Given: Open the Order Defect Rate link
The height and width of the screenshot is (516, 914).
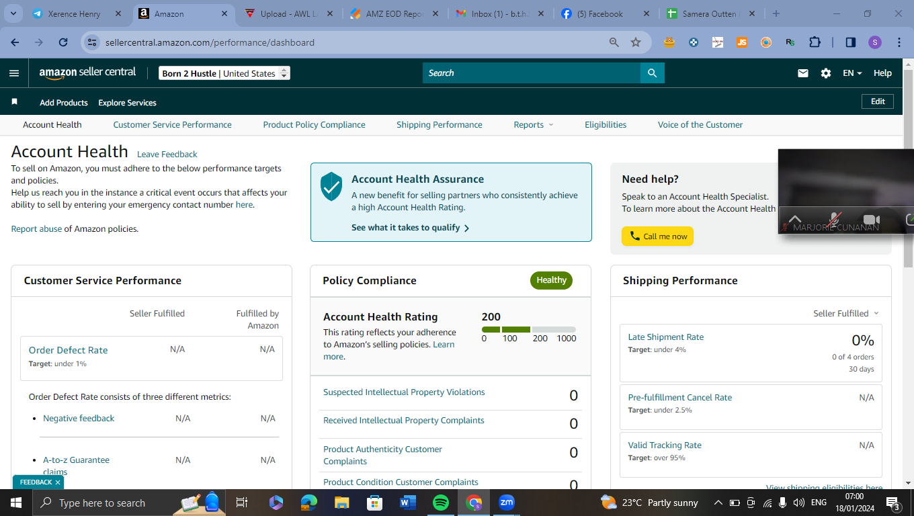Looking at the screenshot, I should (68, 350).
